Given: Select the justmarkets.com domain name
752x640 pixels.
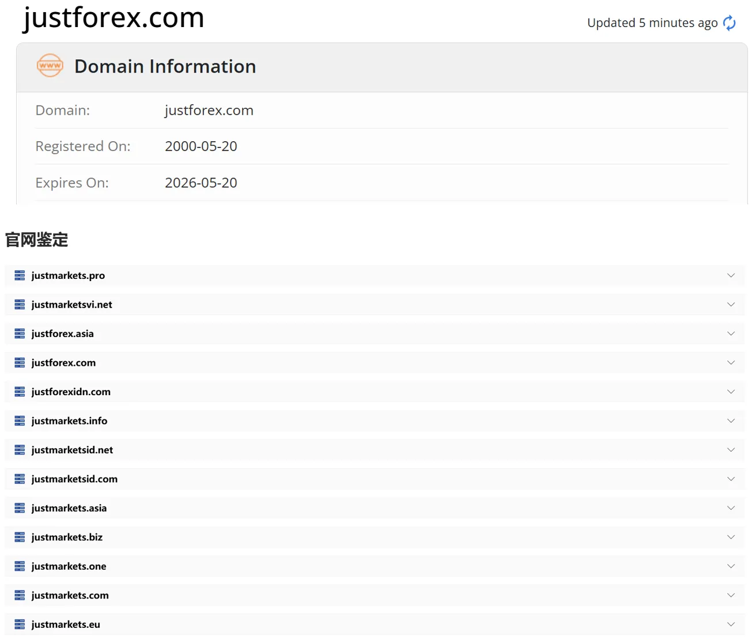Looking at the screenshot, I should tap(70, 595).
